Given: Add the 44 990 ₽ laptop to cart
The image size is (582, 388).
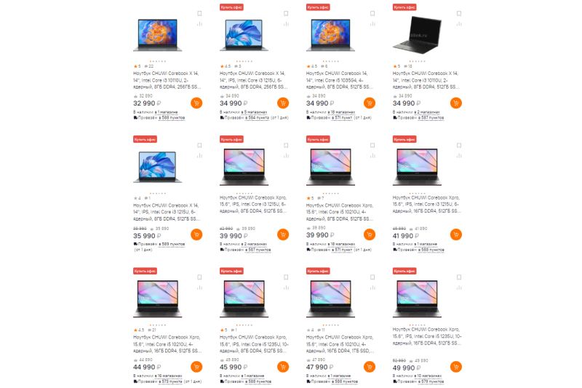Looking at the screenshot, I should [x=196, y=367].
